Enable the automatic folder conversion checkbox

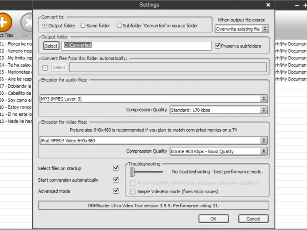coord(45,68)
